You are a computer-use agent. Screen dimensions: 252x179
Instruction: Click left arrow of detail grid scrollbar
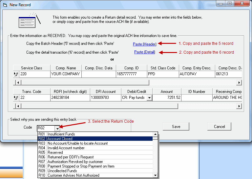[x=18, y=106]
